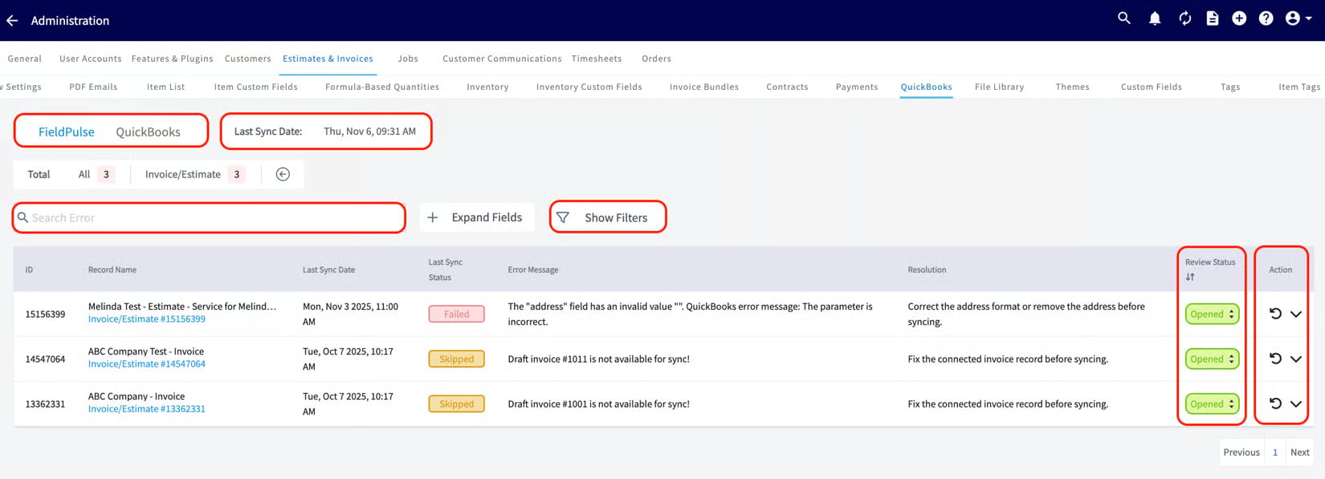Go to Previous page

pos(1241,453)
